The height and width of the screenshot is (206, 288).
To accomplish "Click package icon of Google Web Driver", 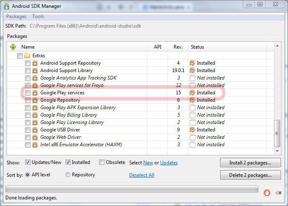I will [35, 137].
